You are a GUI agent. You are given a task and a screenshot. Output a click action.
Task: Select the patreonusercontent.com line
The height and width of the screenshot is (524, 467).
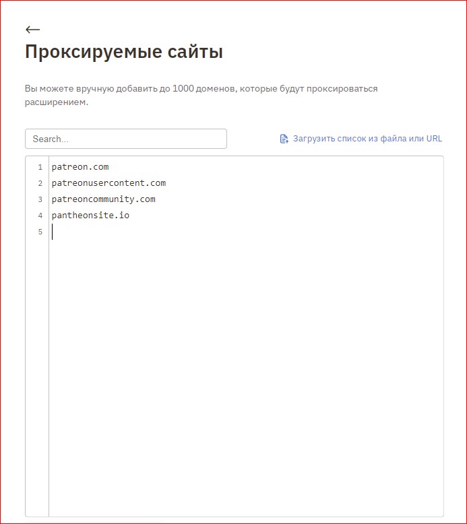click(108, 183)
